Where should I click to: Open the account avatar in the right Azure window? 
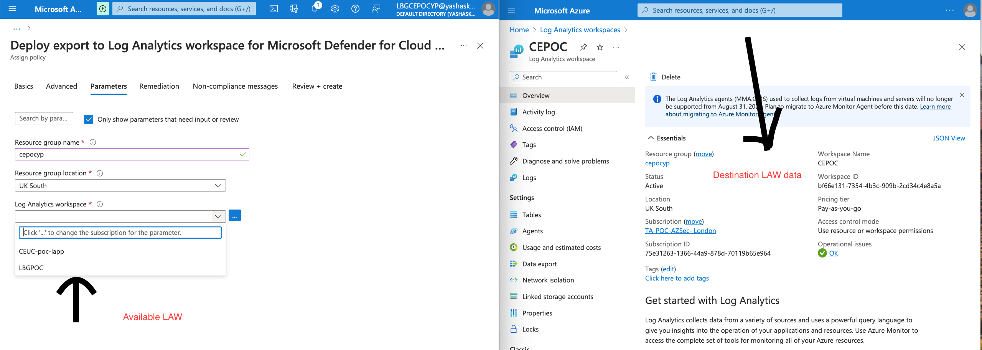[x=970, y=10]
